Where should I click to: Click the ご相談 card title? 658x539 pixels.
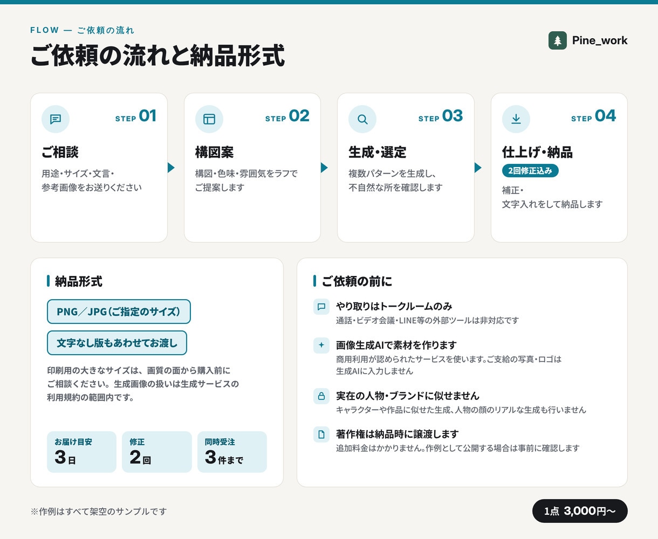(x=60, y=153)
